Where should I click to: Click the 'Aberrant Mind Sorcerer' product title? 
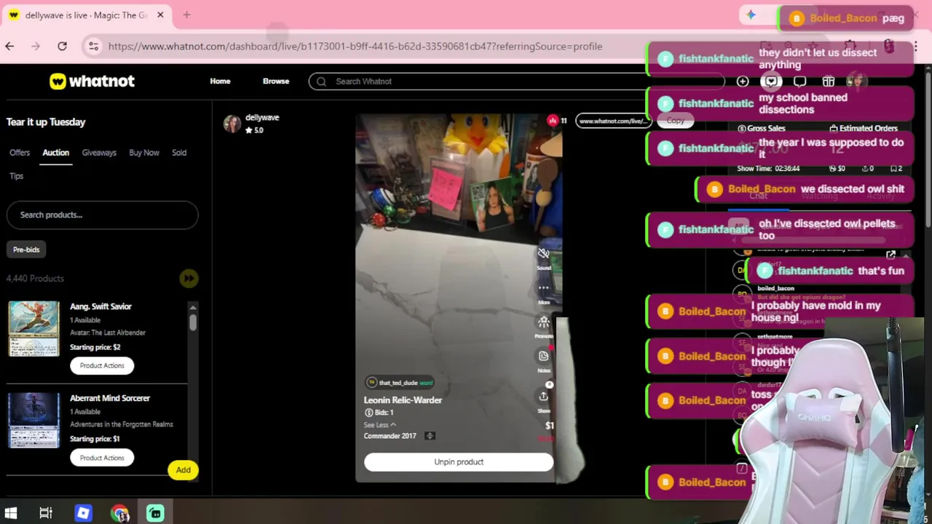[x=110, y=398]
